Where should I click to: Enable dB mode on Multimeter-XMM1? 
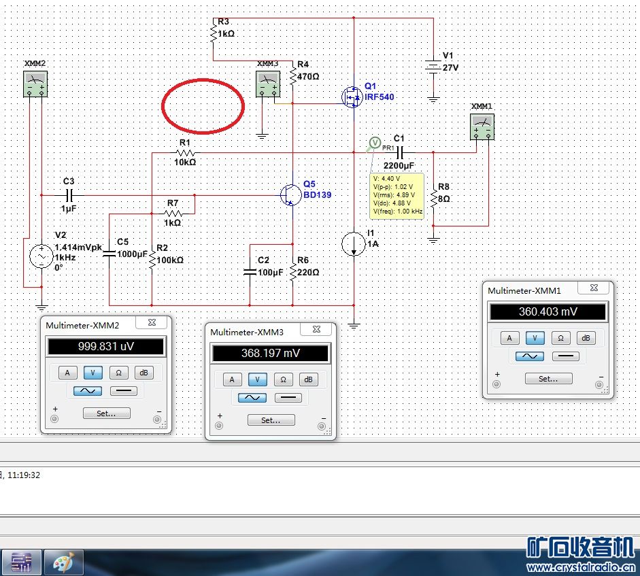tap(586, 338)
